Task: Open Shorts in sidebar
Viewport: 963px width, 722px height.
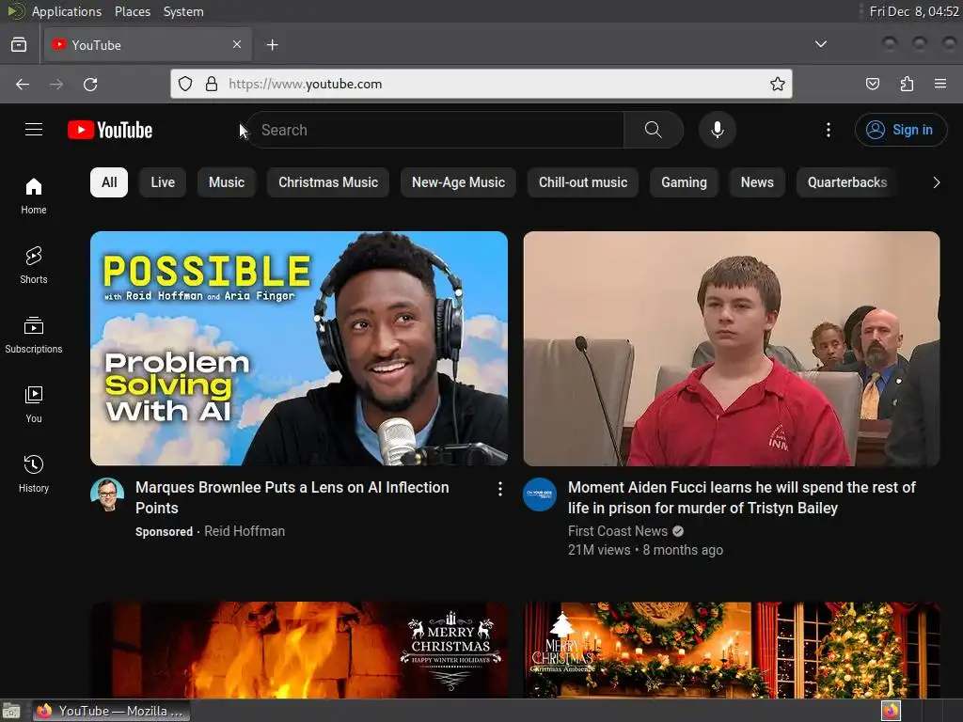Action: click(34, 265)
